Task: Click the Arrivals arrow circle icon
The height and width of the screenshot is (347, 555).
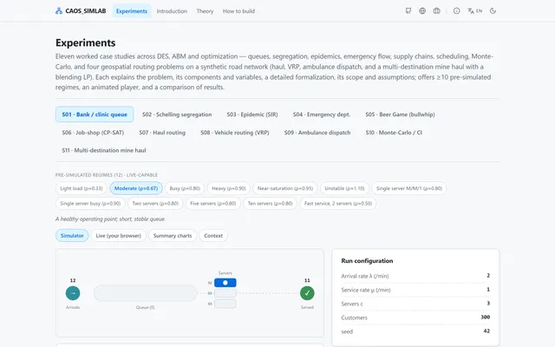Action: click(x=73, y=293)
